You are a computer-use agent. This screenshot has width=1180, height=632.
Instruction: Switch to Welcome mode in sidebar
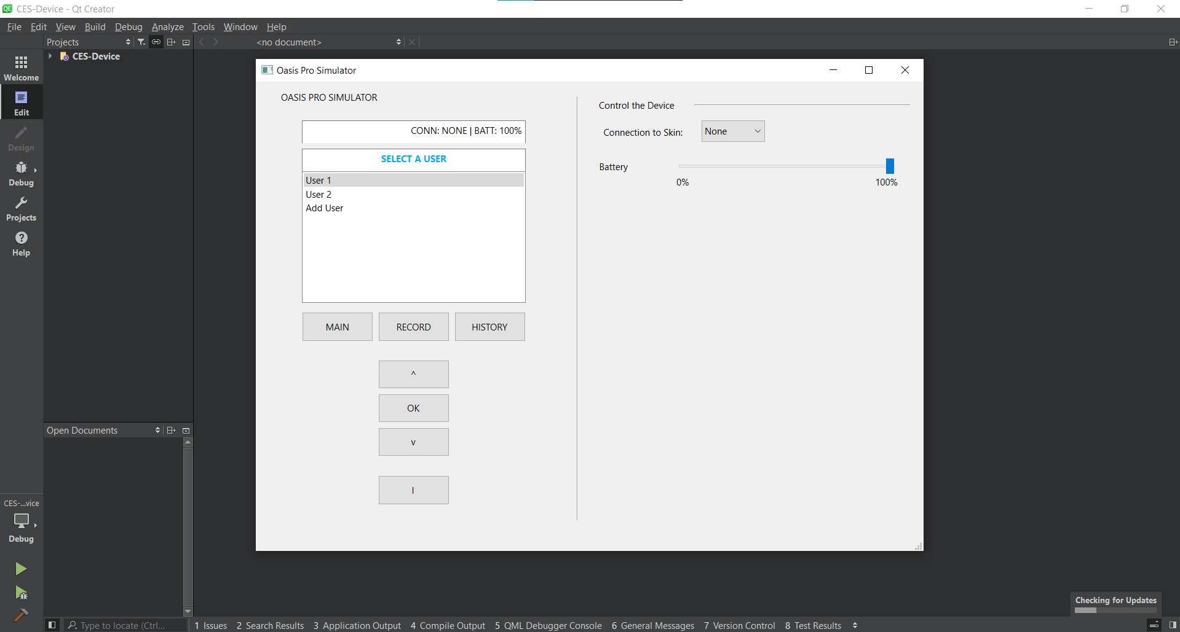(22, 68)
